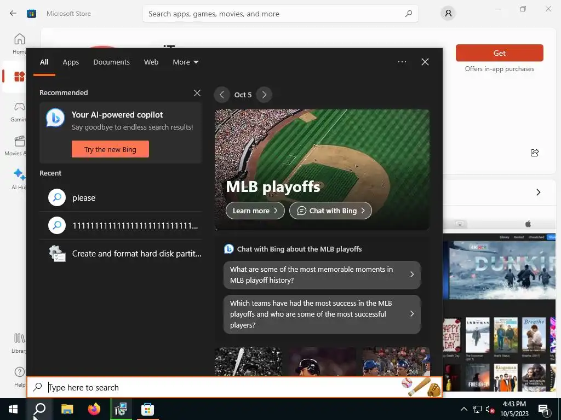Switch to the All search tab
The height and width of the screenshot is (420, 561).
[x=44, y=62]
